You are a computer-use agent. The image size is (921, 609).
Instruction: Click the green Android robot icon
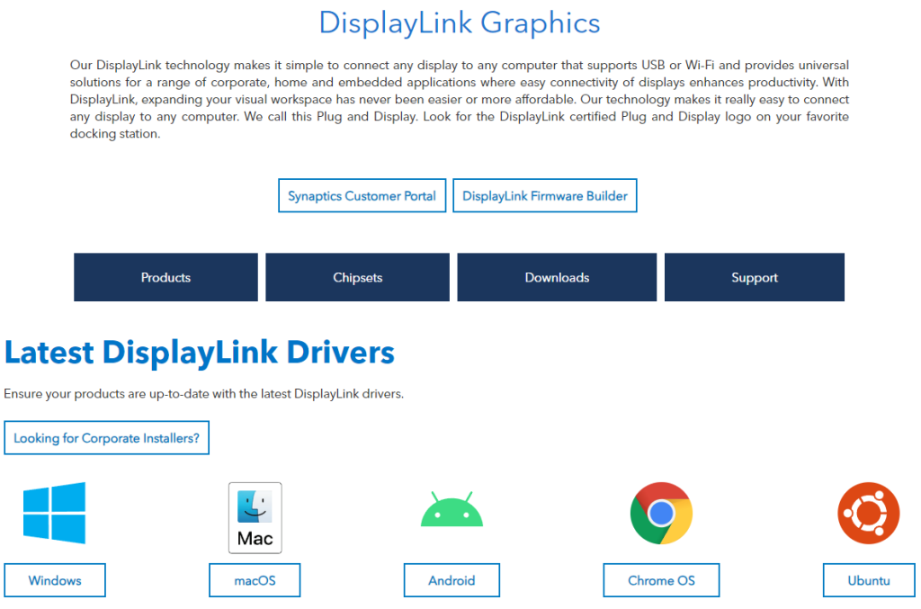[x=452, y=510]
